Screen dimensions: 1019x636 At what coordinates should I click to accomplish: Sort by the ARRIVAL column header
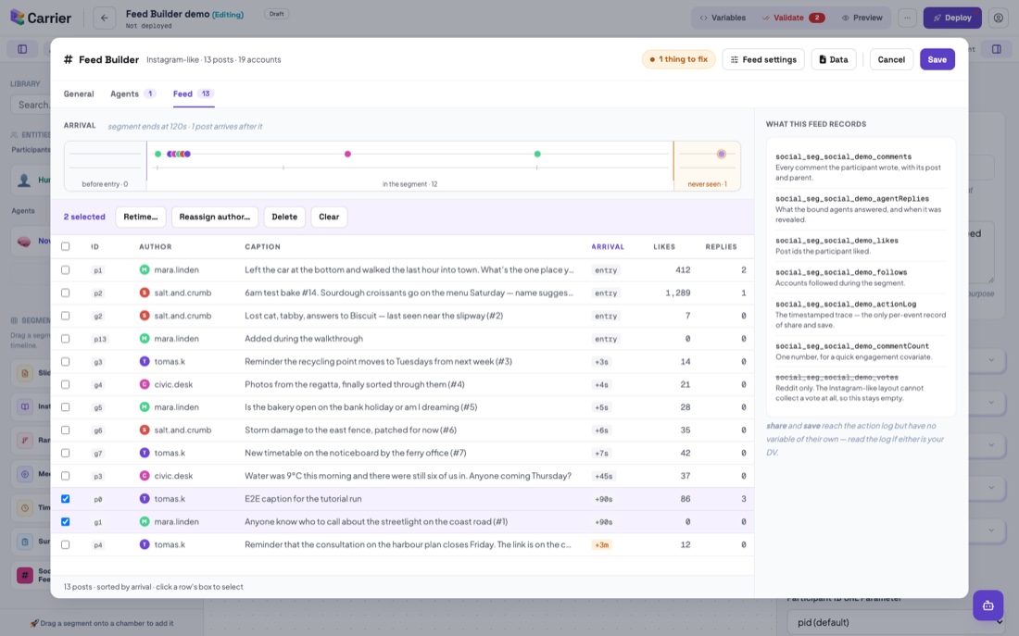[607, 247]
